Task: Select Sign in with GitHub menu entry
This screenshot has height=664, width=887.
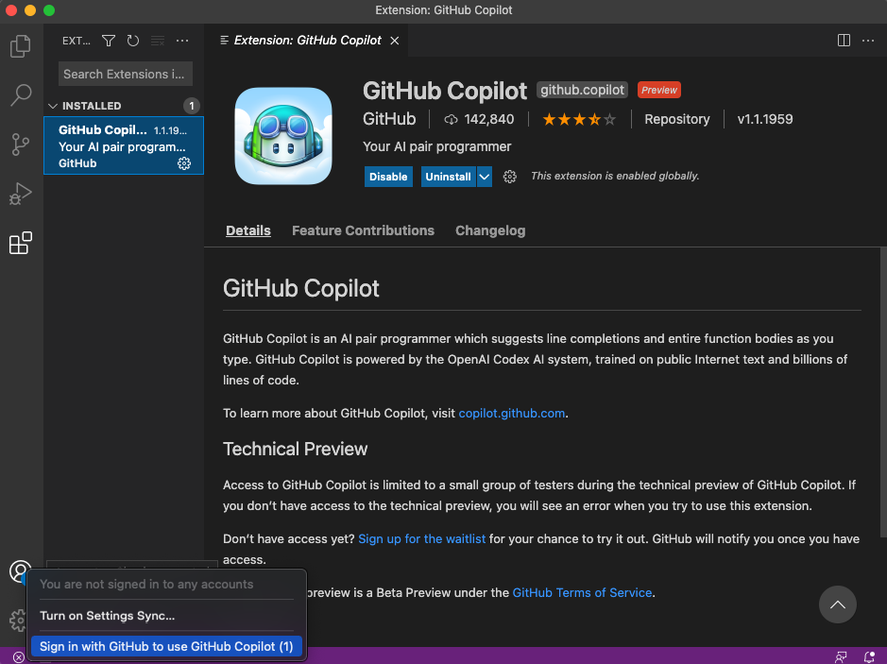Action: coord(166,646)
